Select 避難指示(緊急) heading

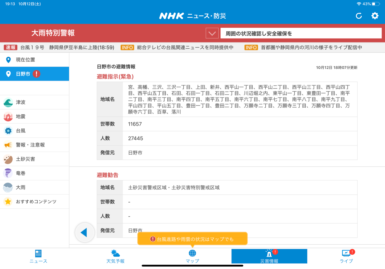(x=115, y=77)
